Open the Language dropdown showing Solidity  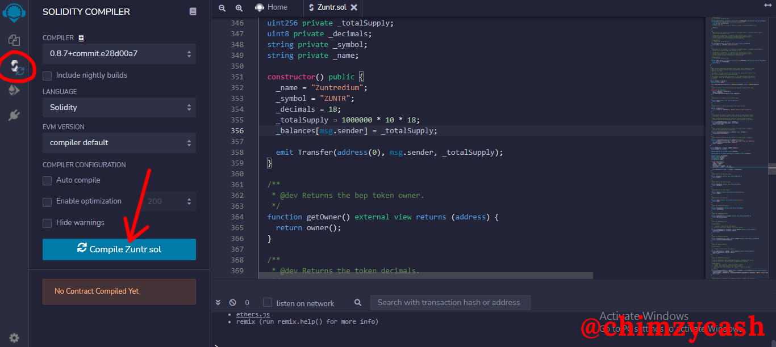pyautogui.click(x=119, y=107)
